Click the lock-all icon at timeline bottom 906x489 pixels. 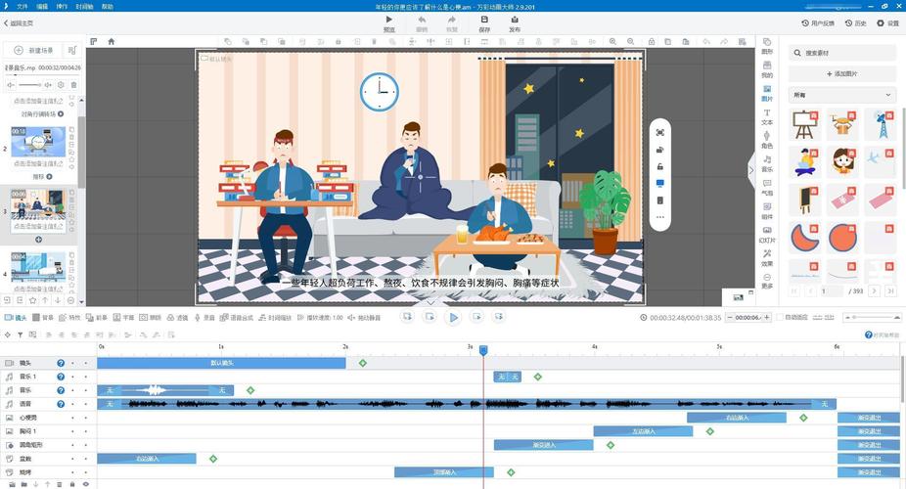pos(72,484)
